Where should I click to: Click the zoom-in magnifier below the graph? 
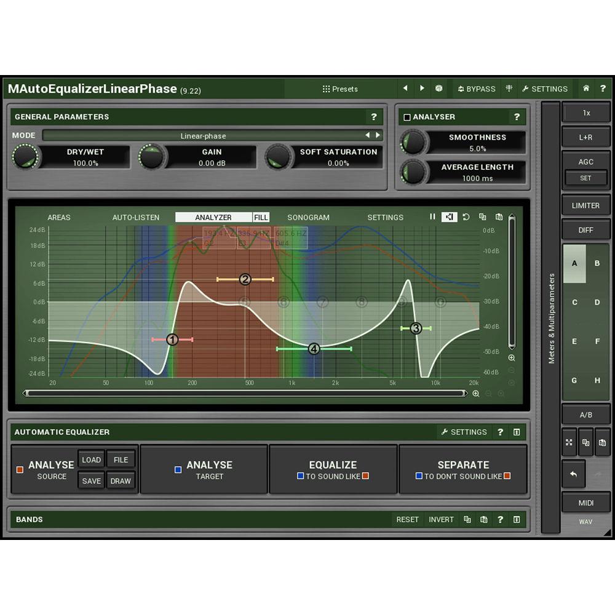pos(476,394)
